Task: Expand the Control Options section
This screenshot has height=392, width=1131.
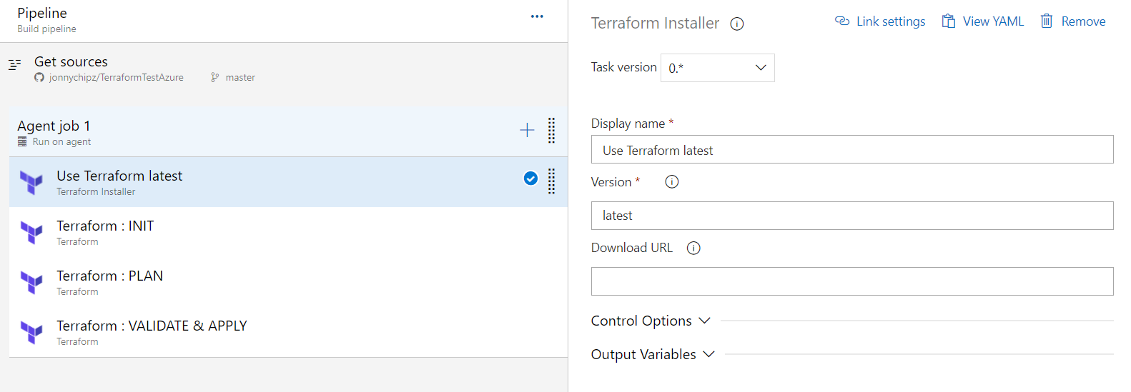Action: (651, 321)
